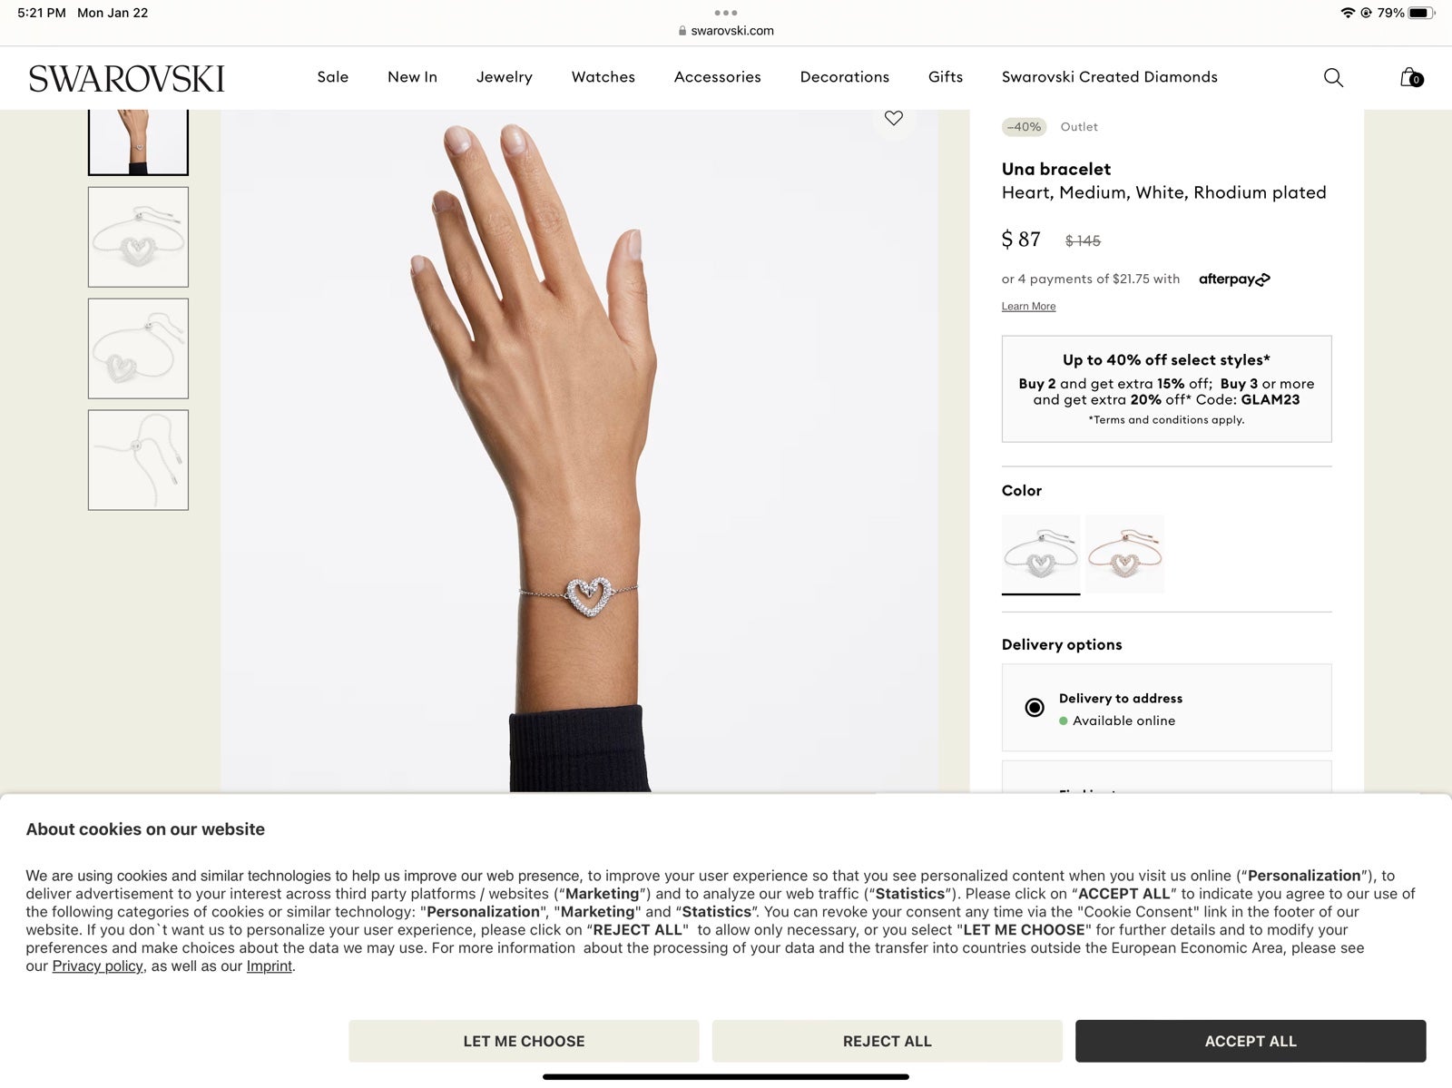Click the Afterpay logo
1452x1088 pixels.
coord(1234,279)
